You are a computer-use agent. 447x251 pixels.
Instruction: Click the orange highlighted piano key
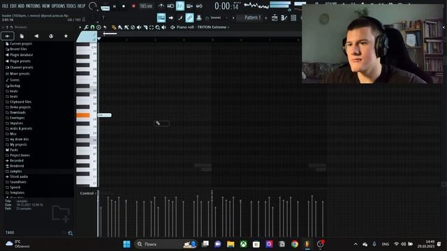tap(83, 115)
